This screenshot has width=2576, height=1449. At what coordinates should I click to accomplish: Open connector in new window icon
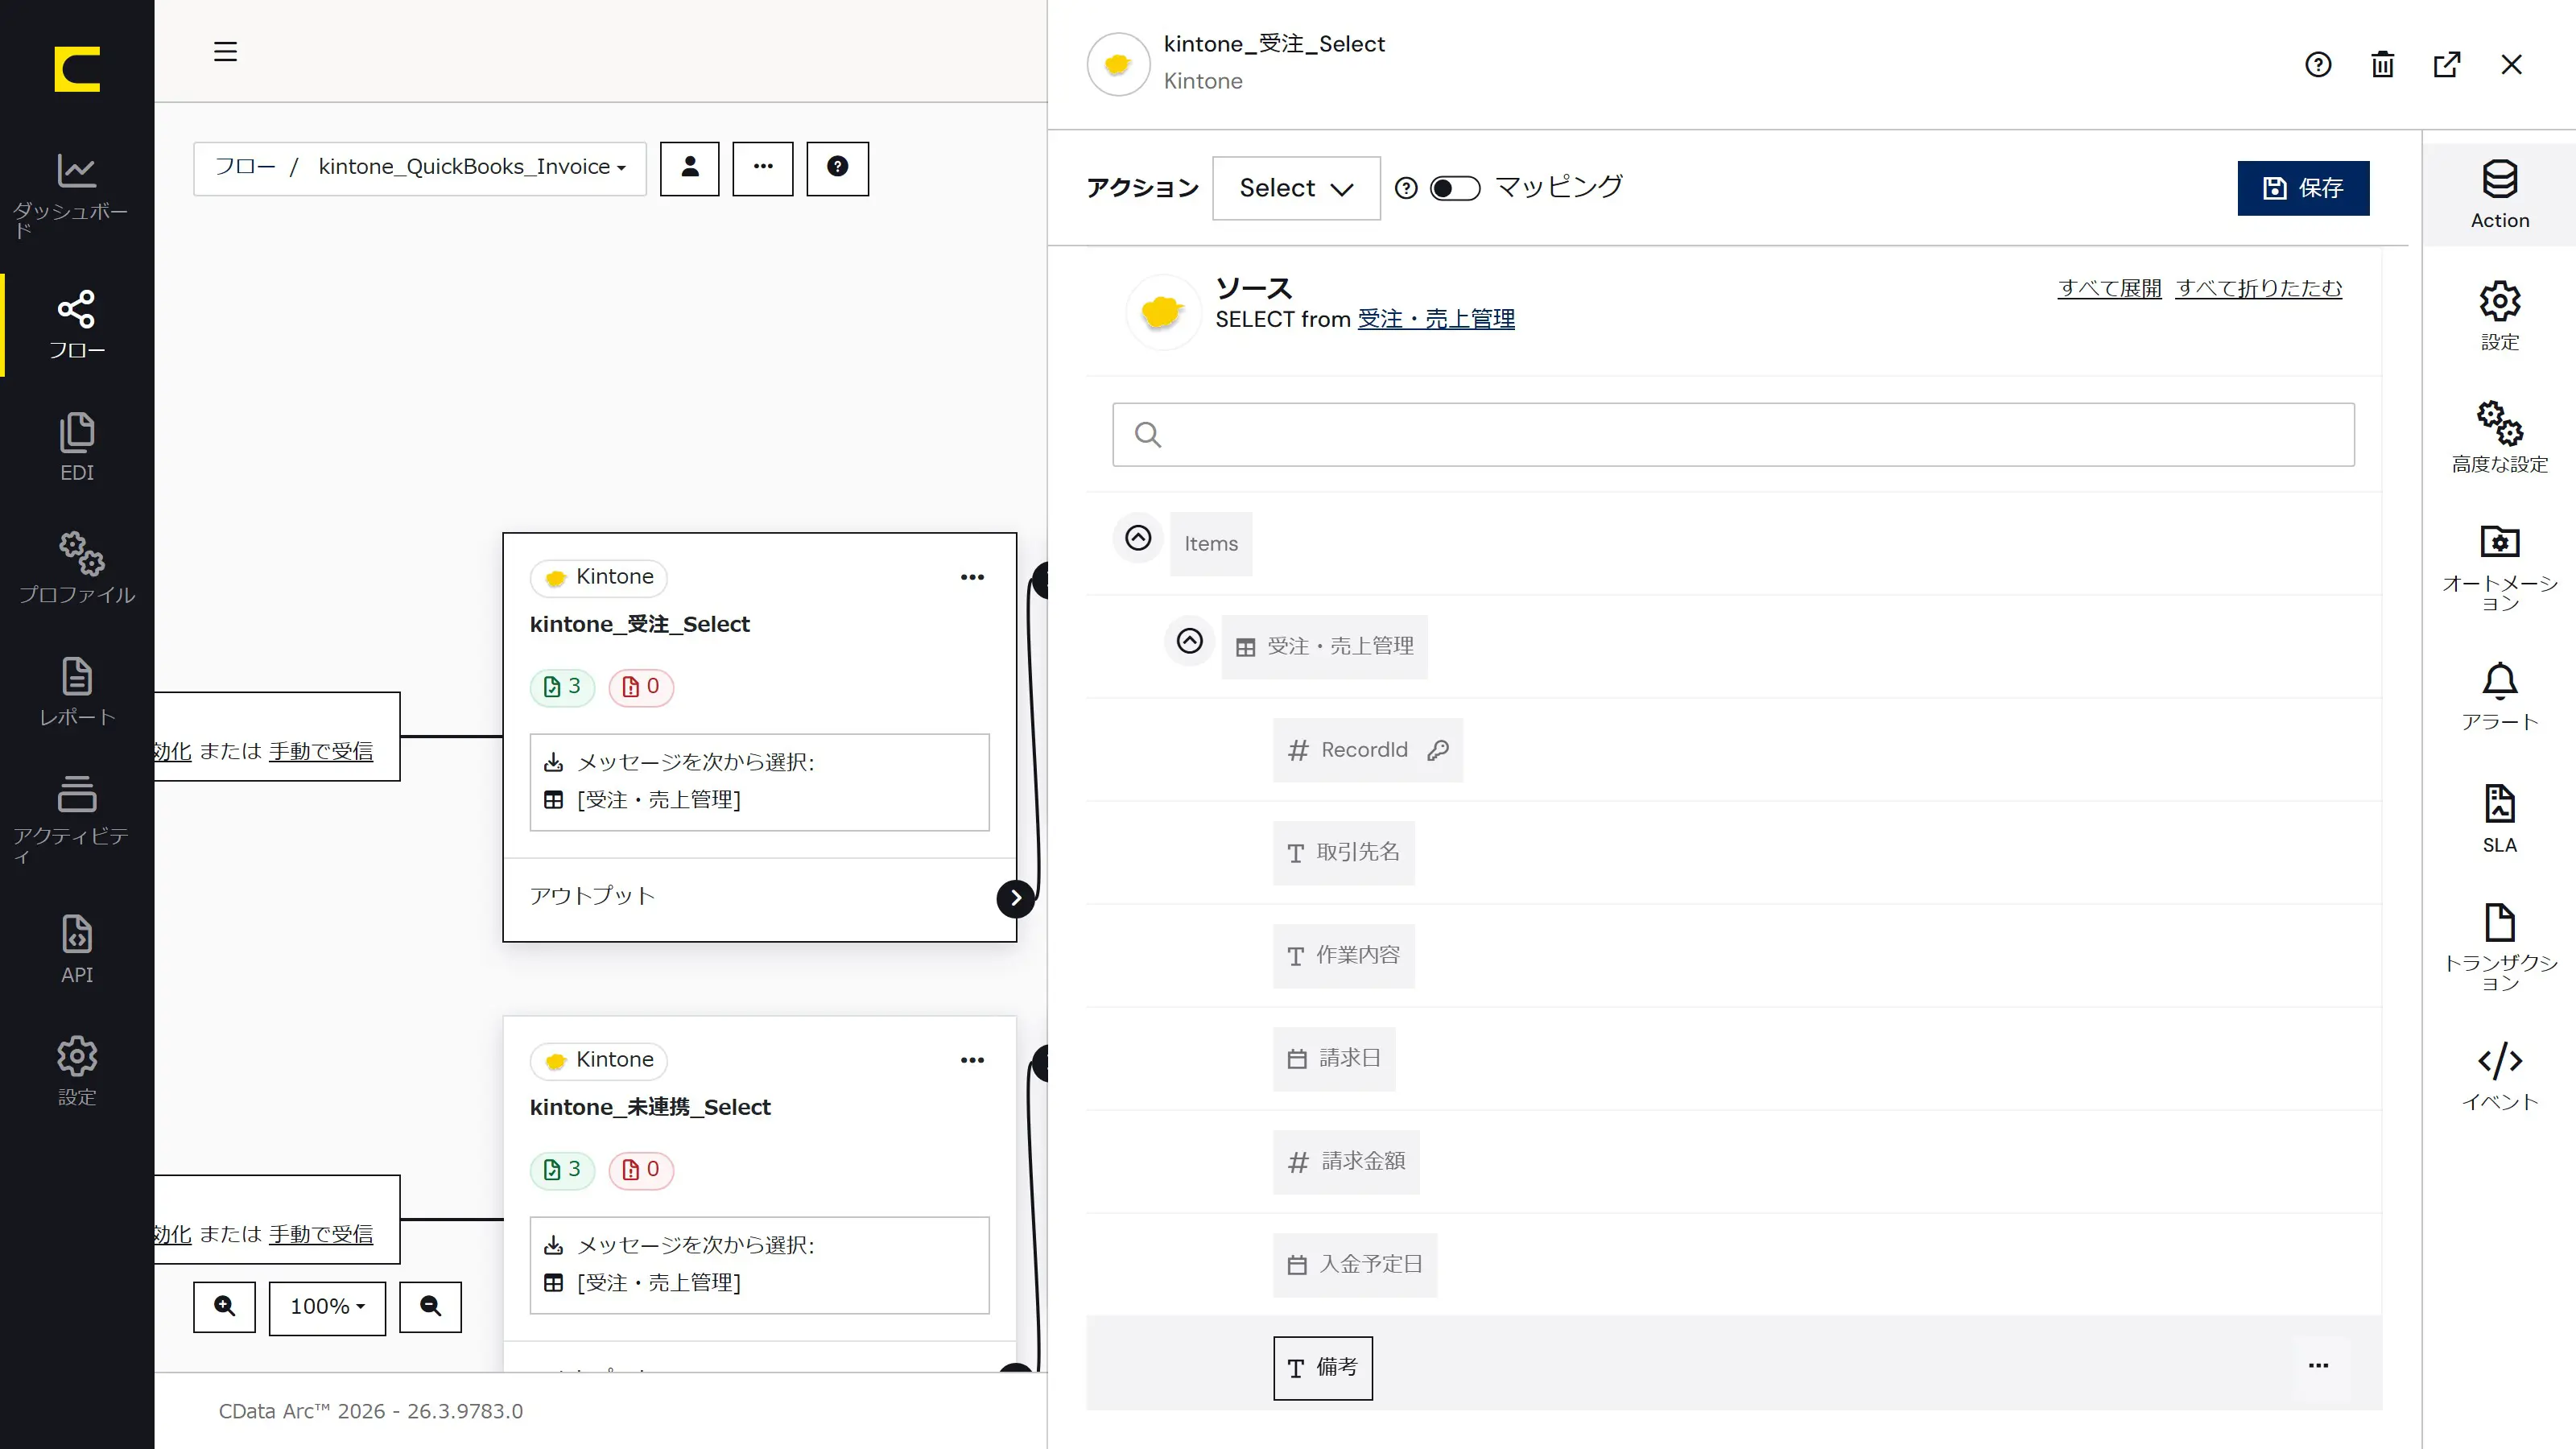(2446, 64)
